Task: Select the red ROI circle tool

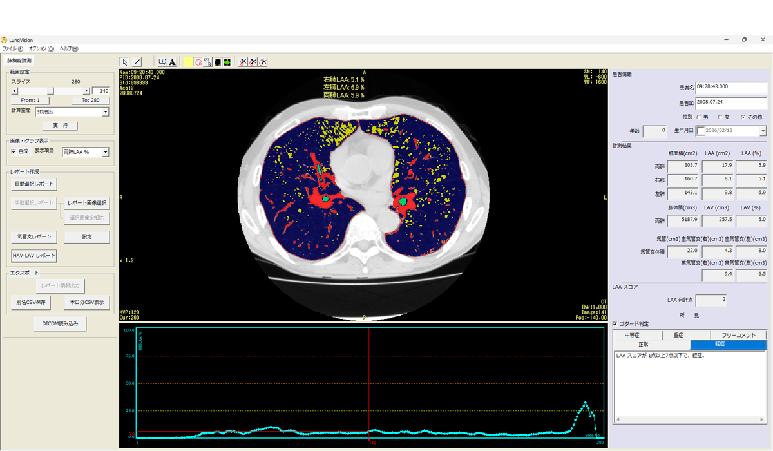Action: tap(198, 62)
